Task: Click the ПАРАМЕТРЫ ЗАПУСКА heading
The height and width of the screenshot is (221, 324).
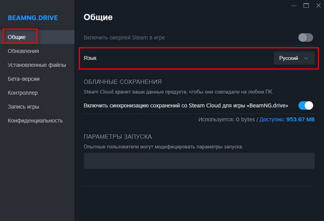Action: (117, 137)
